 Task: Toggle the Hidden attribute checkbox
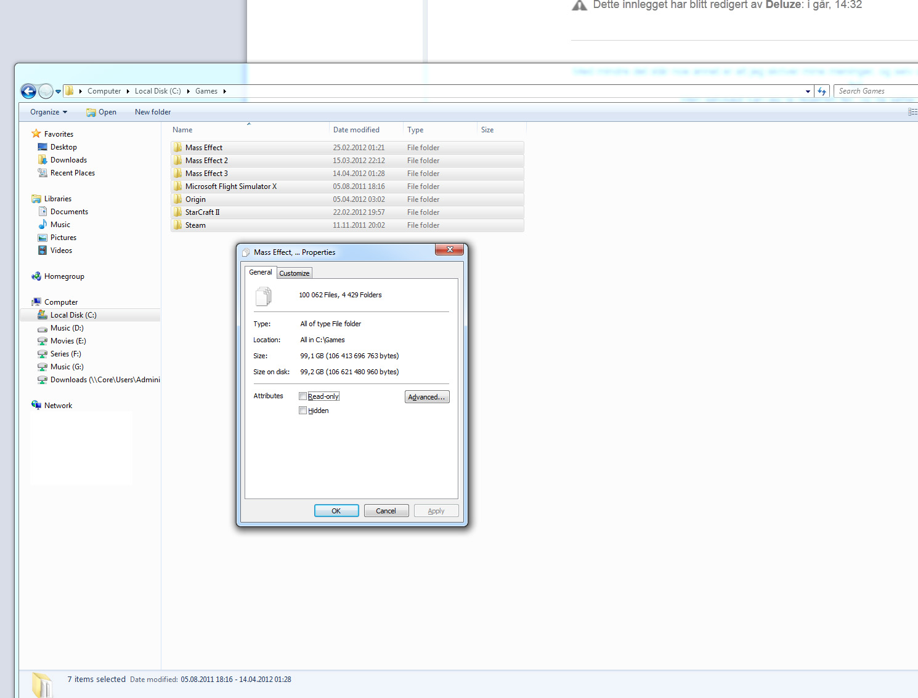[303, 411]
